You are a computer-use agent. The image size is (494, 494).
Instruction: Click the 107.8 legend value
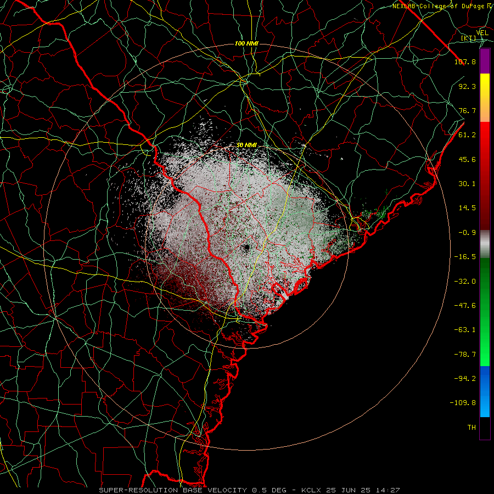tap(465, 61)
